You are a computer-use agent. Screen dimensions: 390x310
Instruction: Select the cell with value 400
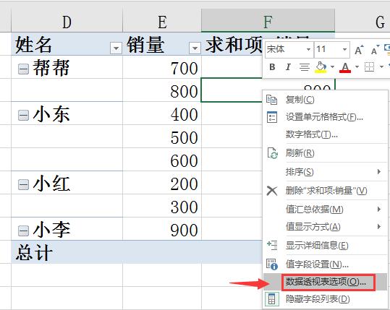pyautogui.click(x=162, y=113)
